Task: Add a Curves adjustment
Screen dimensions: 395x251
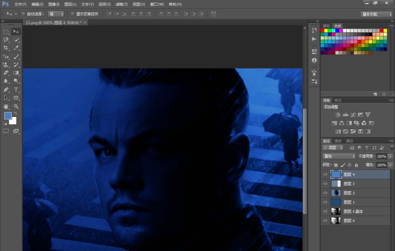Action: 353,115
